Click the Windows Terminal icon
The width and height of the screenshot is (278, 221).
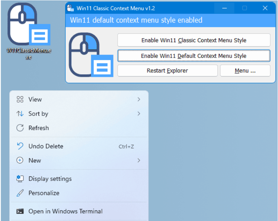pyautogui.click(x=20, y=211)
